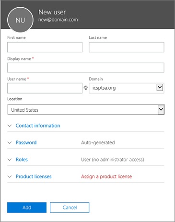Expand the Roles section

(x=22, y=160)
